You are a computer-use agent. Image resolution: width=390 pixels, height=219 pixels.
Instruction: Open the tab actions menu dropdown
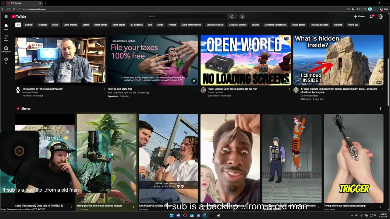[x=3, y=3]
